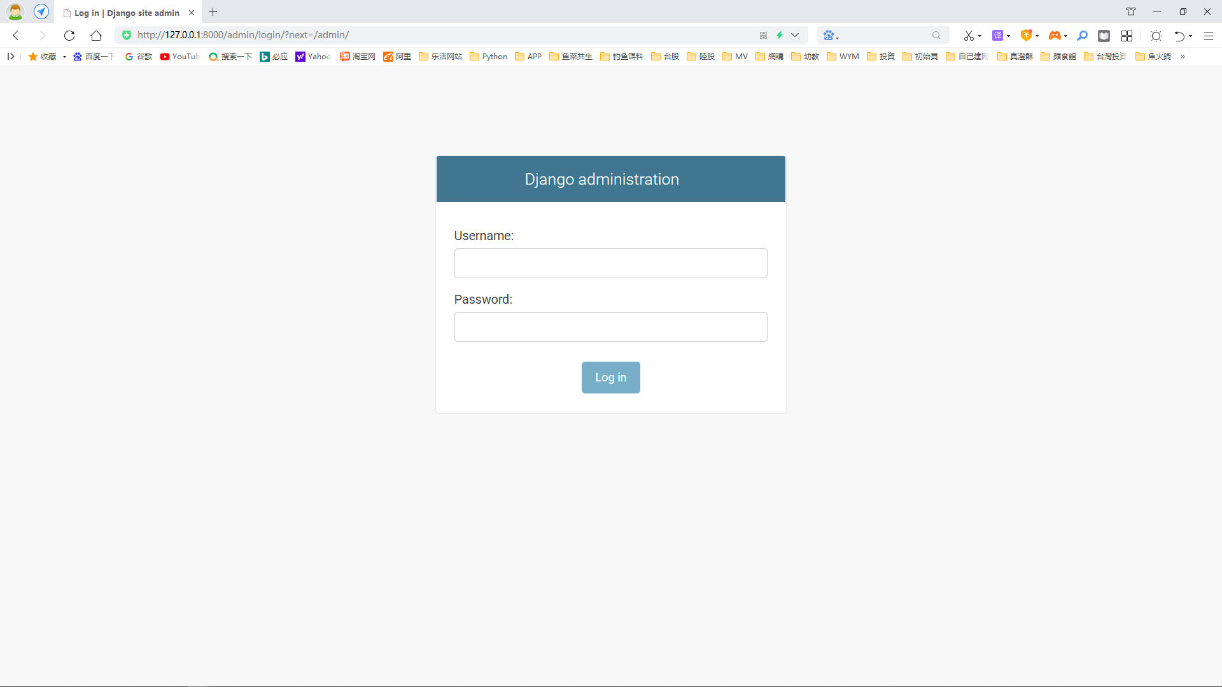Close the Django site admin tab

click(x=192, y=13)
